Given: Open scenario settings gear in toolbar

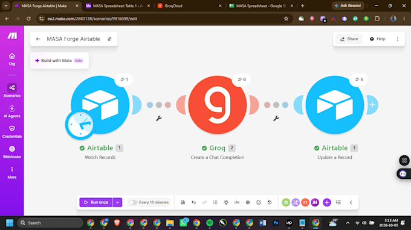Looking at the screenshot, I should coord(248,202).
